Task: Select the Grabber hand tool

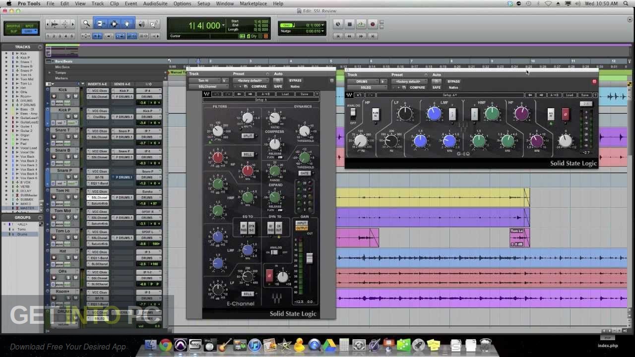Action: 127,23
